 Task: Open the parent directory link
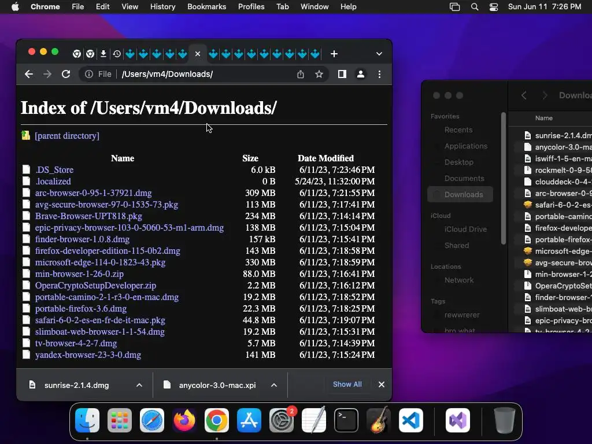pyautogui.click(x=67, y=135)
